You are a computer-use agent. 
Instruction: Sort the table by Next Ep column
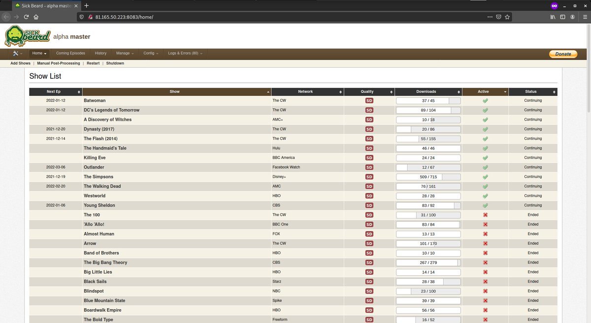[x=56, y=91]
